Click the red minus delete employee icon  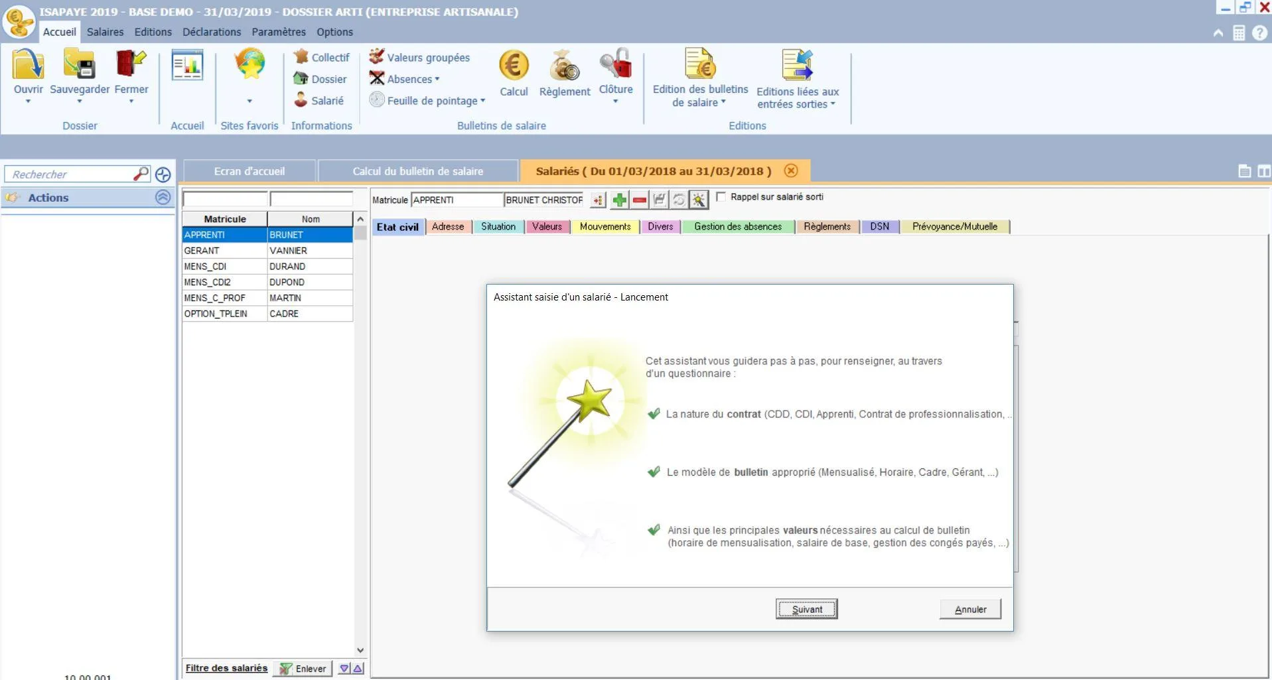tap(640, 200)
